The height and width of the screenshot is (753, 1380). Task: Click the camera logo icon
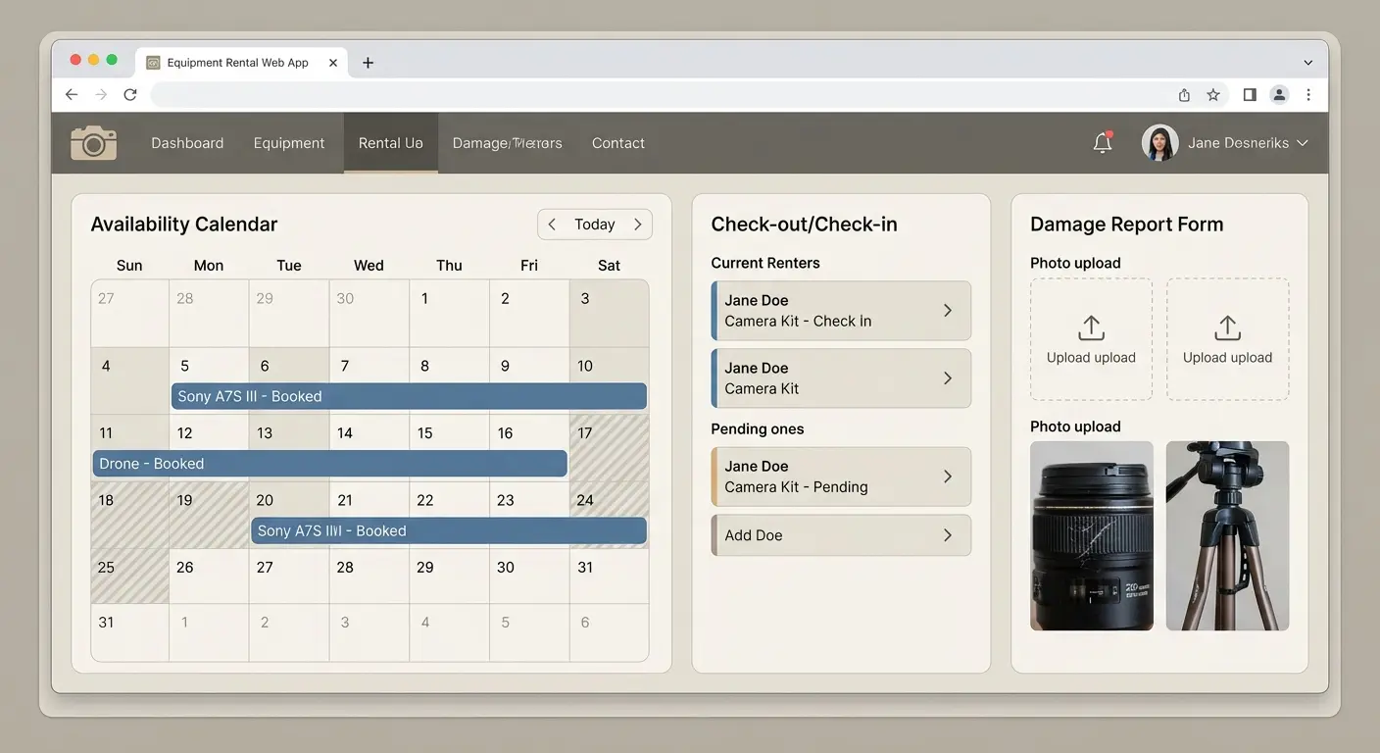click(93, 143)
